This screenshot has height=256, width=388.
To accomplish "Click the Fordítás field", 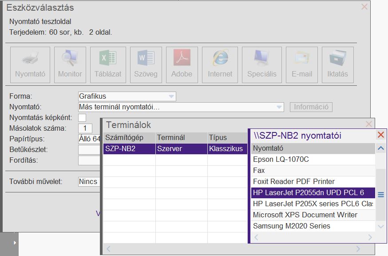I will pos(89,160).
